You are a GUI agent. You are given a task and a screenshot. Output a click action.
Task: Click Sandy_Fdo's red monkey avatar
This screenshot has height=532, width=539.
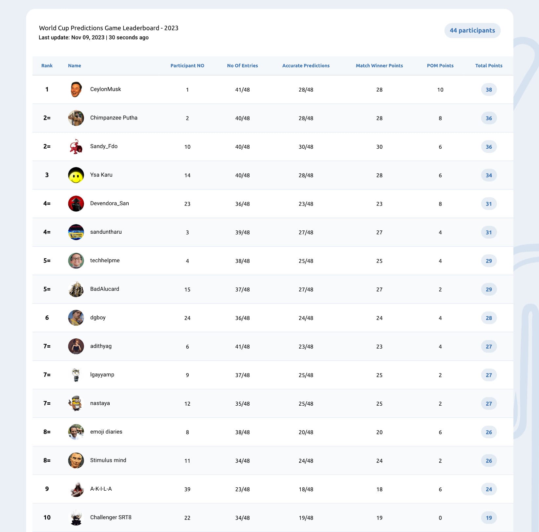(x=76, y=146)
